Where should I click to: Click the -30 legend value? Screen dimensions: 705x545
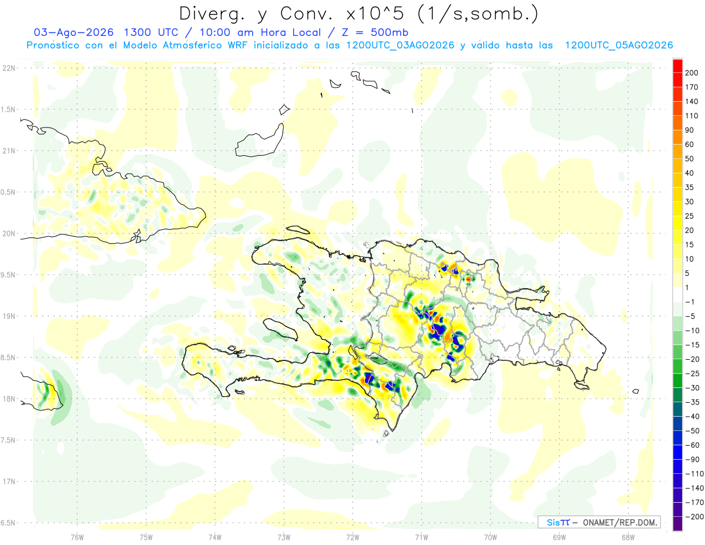[693, 388]
